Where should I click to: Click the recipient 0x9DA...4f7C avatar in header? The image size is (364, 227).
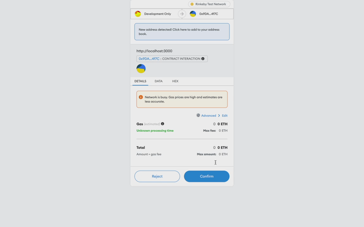(193, 14)
